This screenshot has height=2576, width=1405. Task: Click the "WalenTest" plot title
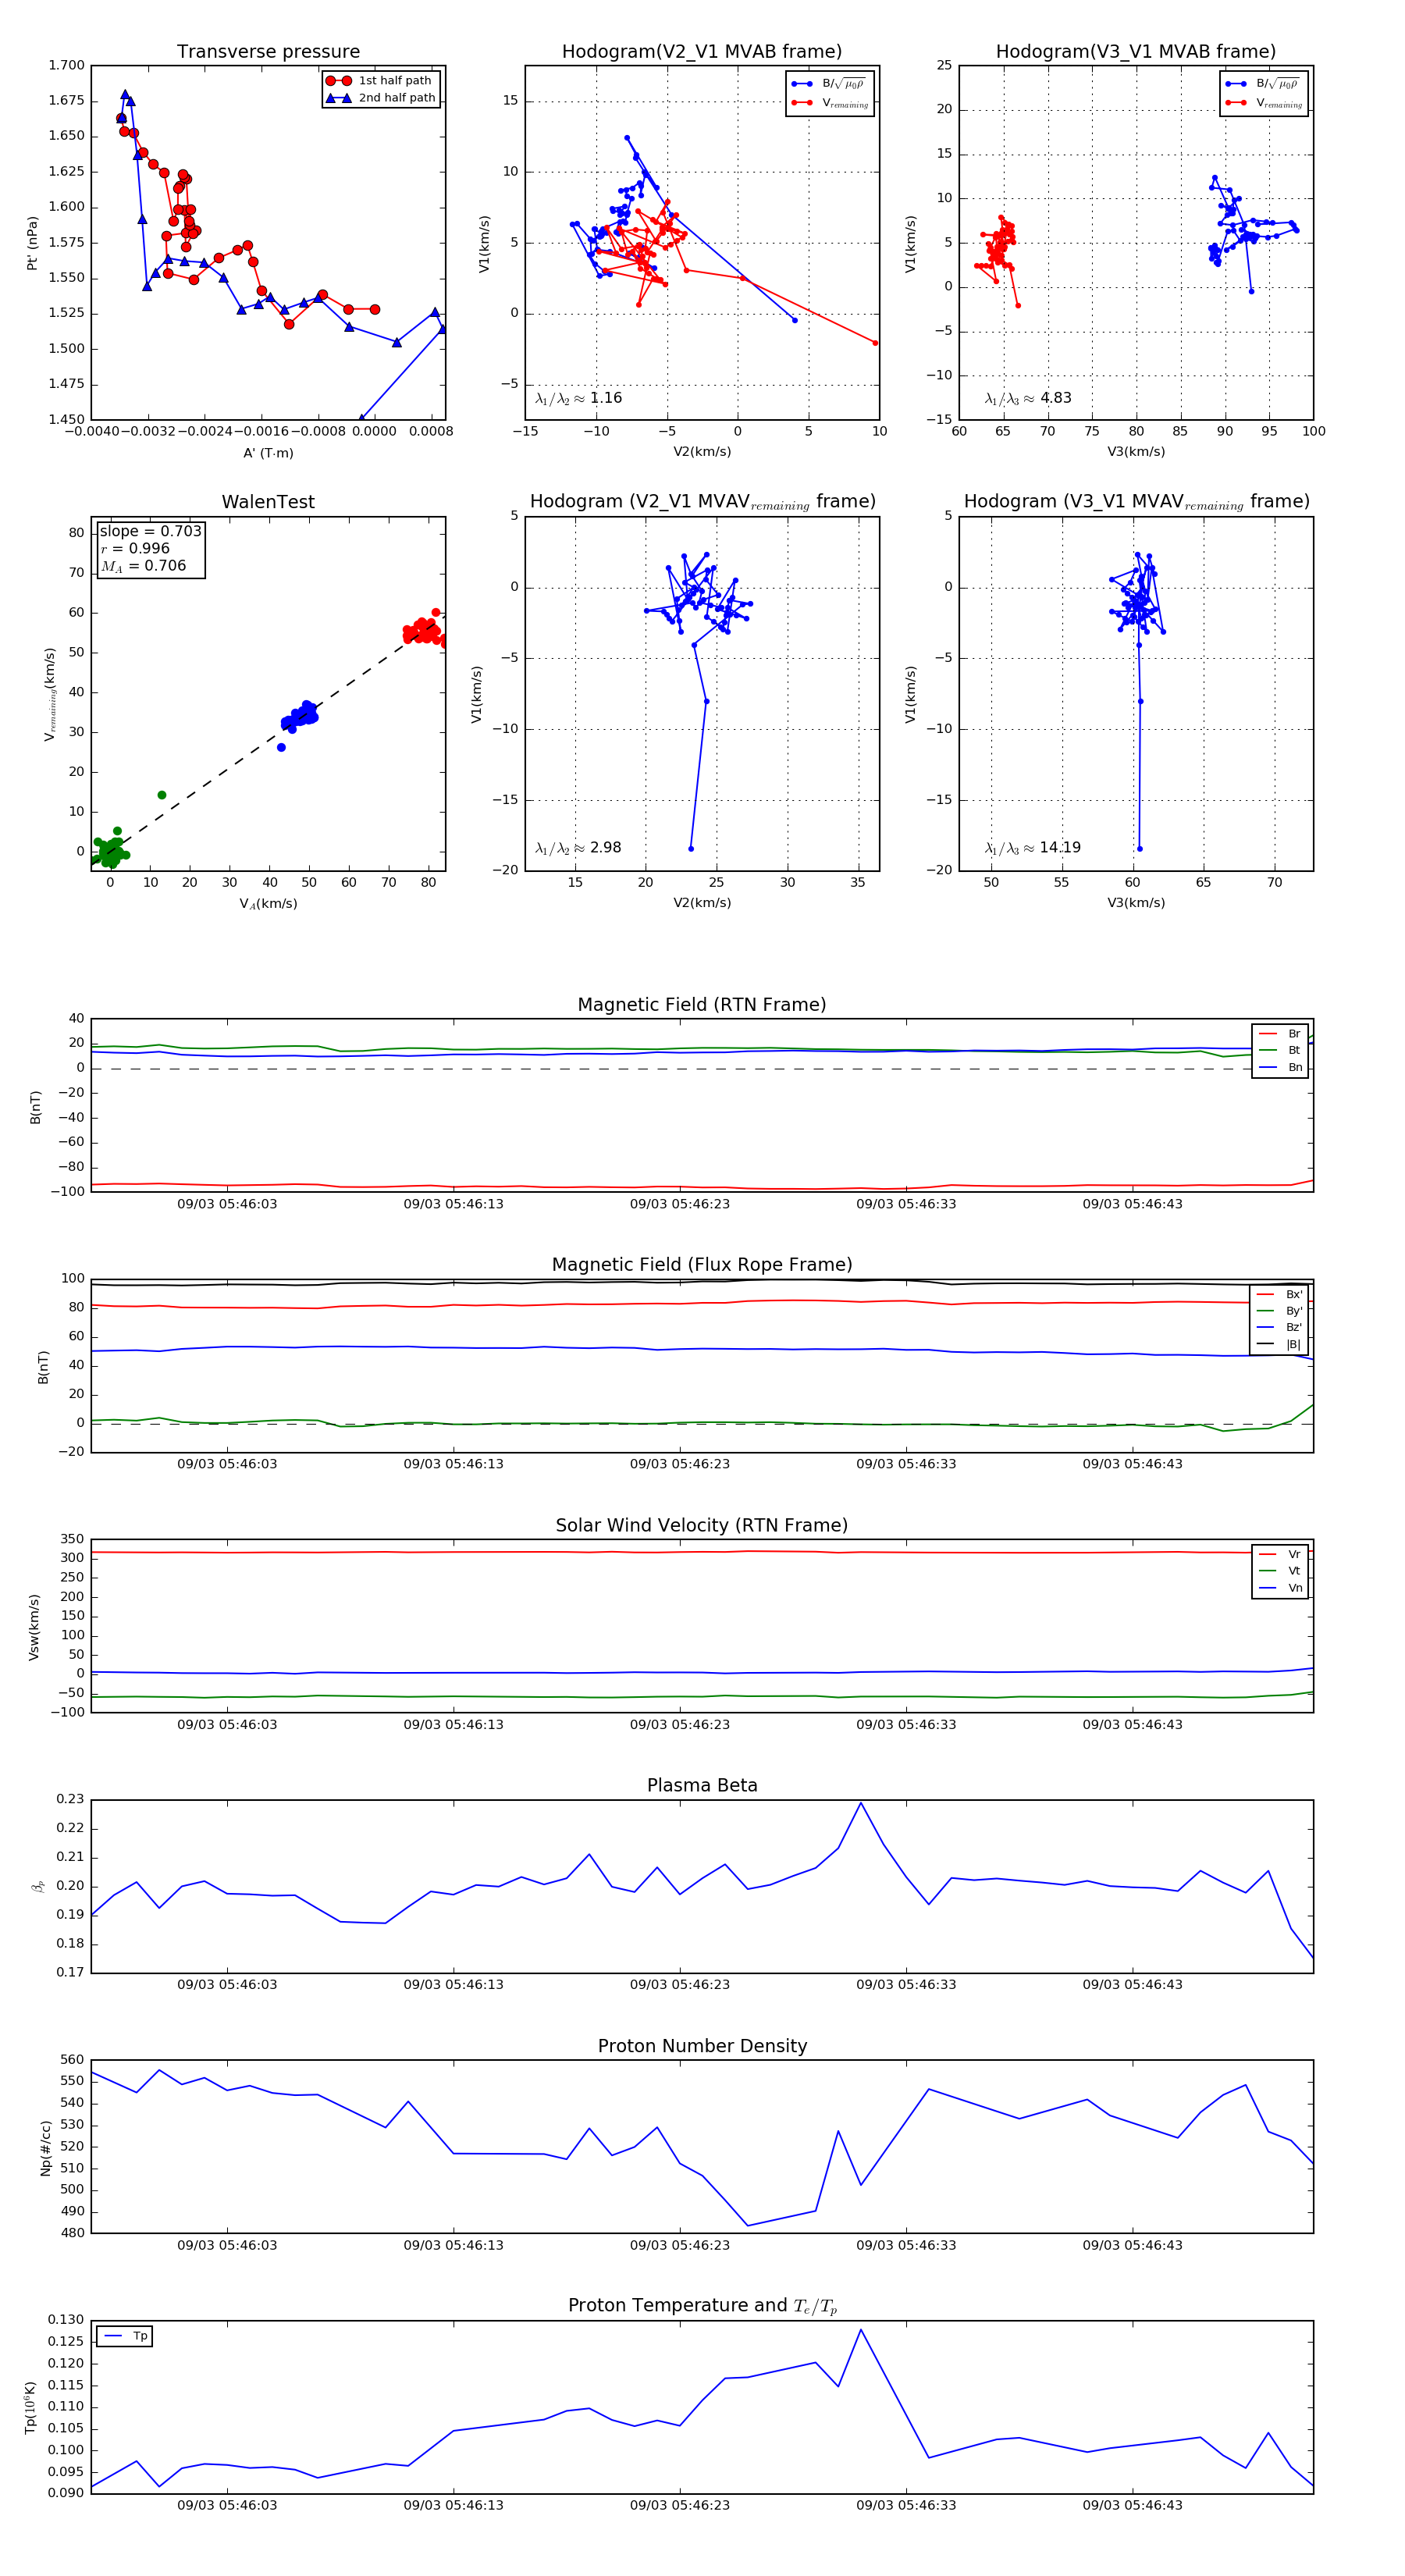pyautogui.click(x=268, y=502)
